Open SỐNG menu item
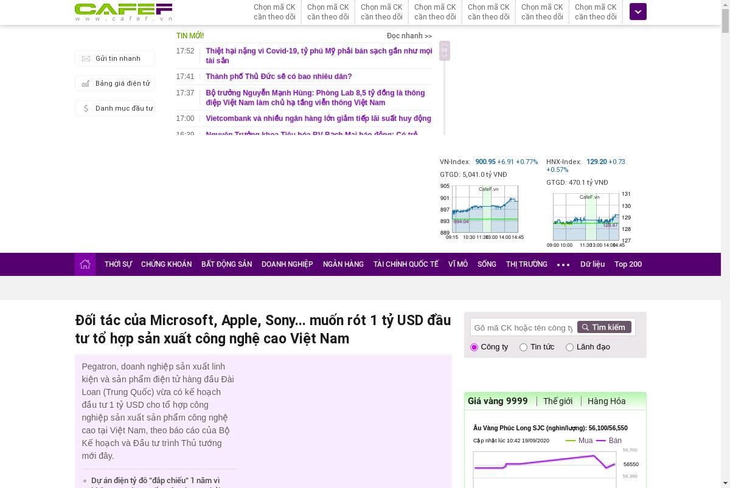The image size is (730, 488). [x=487, y=264]
